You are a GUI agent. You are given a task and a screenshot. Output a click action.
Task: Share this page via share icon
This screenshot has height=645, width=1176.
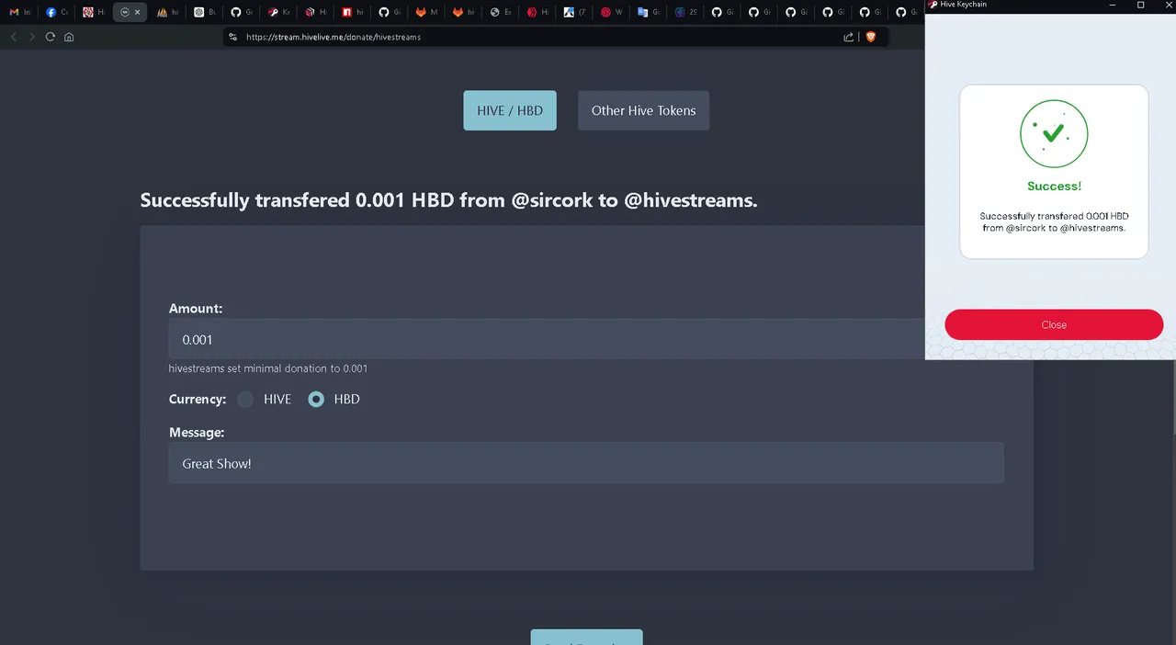(x=849, y=37)
